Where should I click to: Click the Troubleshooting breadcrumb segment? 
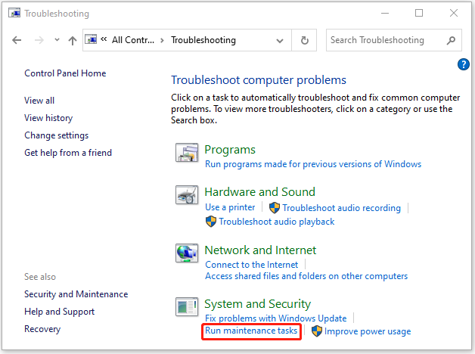point(203,40)
